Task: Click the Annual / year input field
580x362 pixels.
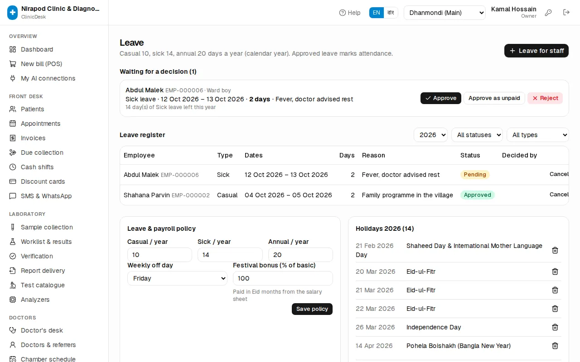Action: [300, 255]
